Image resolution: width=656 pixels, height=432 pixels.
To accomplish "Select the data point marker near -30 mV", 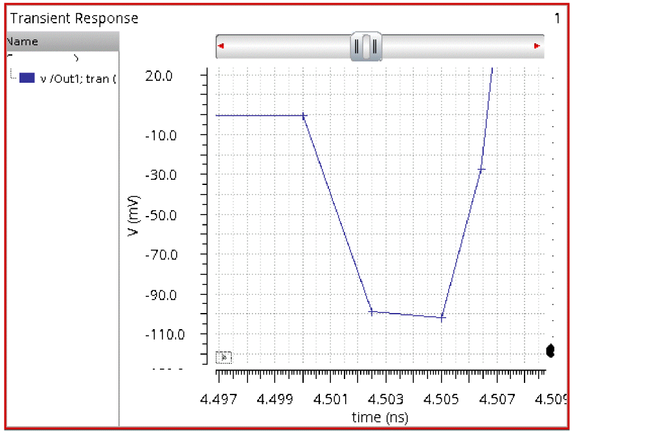I will tap(482, 169).
